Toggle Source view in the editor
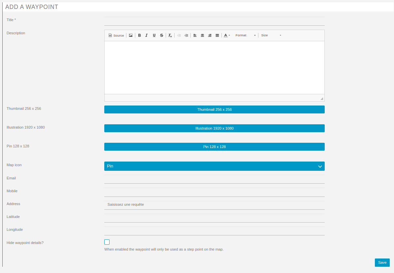Viewport: 394px width, 273px height. click(116, 35)
